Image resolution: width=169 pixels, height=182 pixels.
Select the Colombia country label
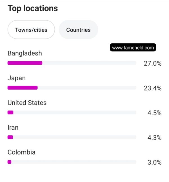coord(21,152)
